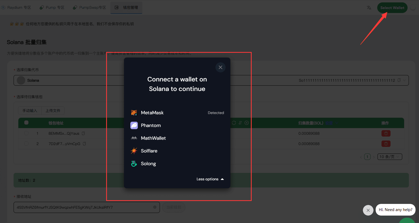Click the 地址数: 2 status text
419x223 pixels.
pyautogui.click(x=27, y=180)
